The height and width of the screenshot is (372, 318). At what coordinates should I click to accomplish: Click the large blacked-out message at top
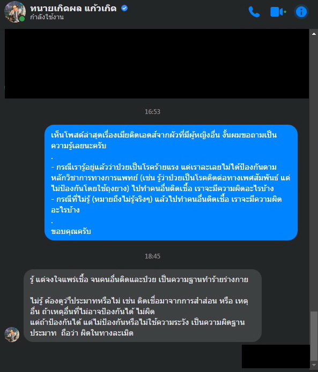point(157,64)
